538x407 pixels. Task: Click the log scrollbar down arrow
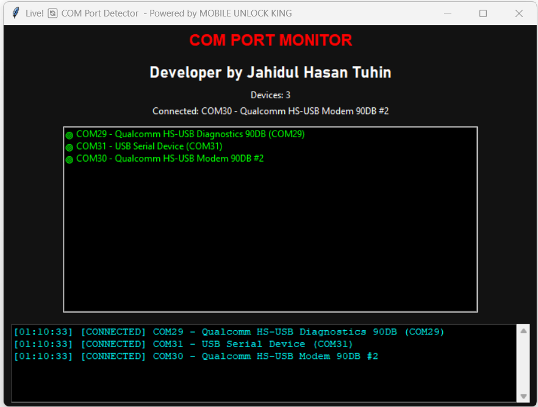click(523, 397)
